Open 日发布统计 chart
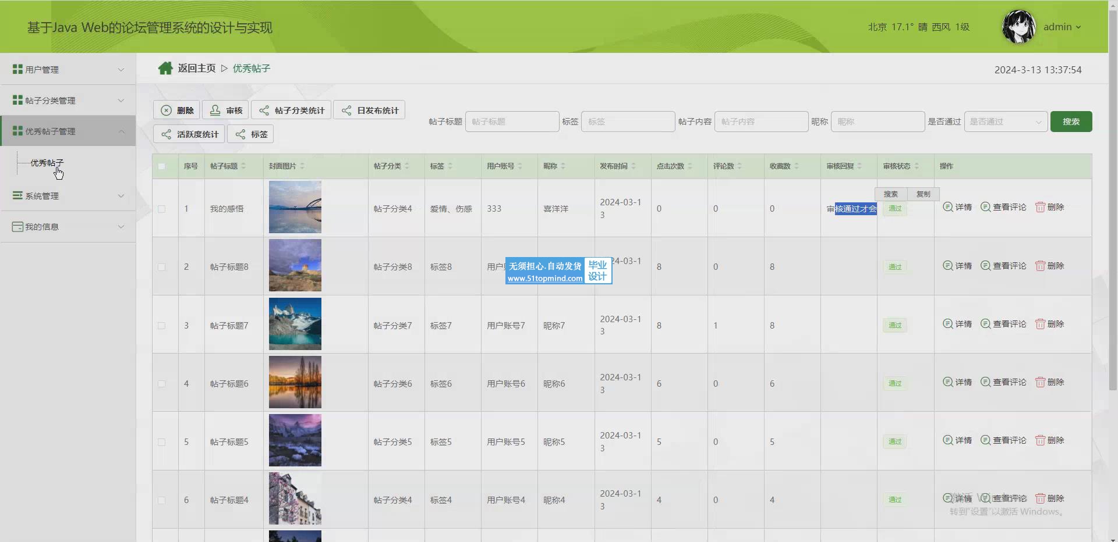The height and width of the screenshot is (542, 1118). (x=369, y=110)
